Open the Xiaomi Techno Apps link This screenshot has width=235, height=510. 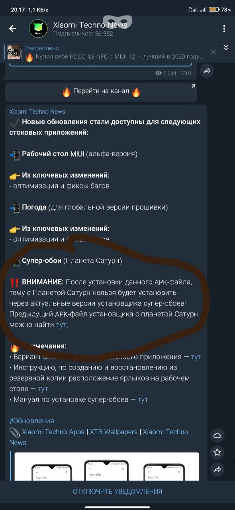(53, 432)
